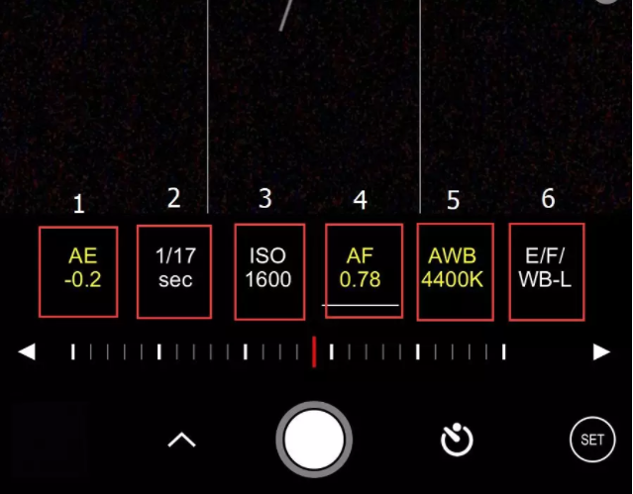Open the self-timer icon

[457, 440]
